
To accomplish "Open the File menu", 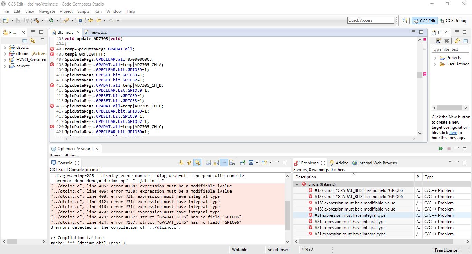I will click(6, 11).
